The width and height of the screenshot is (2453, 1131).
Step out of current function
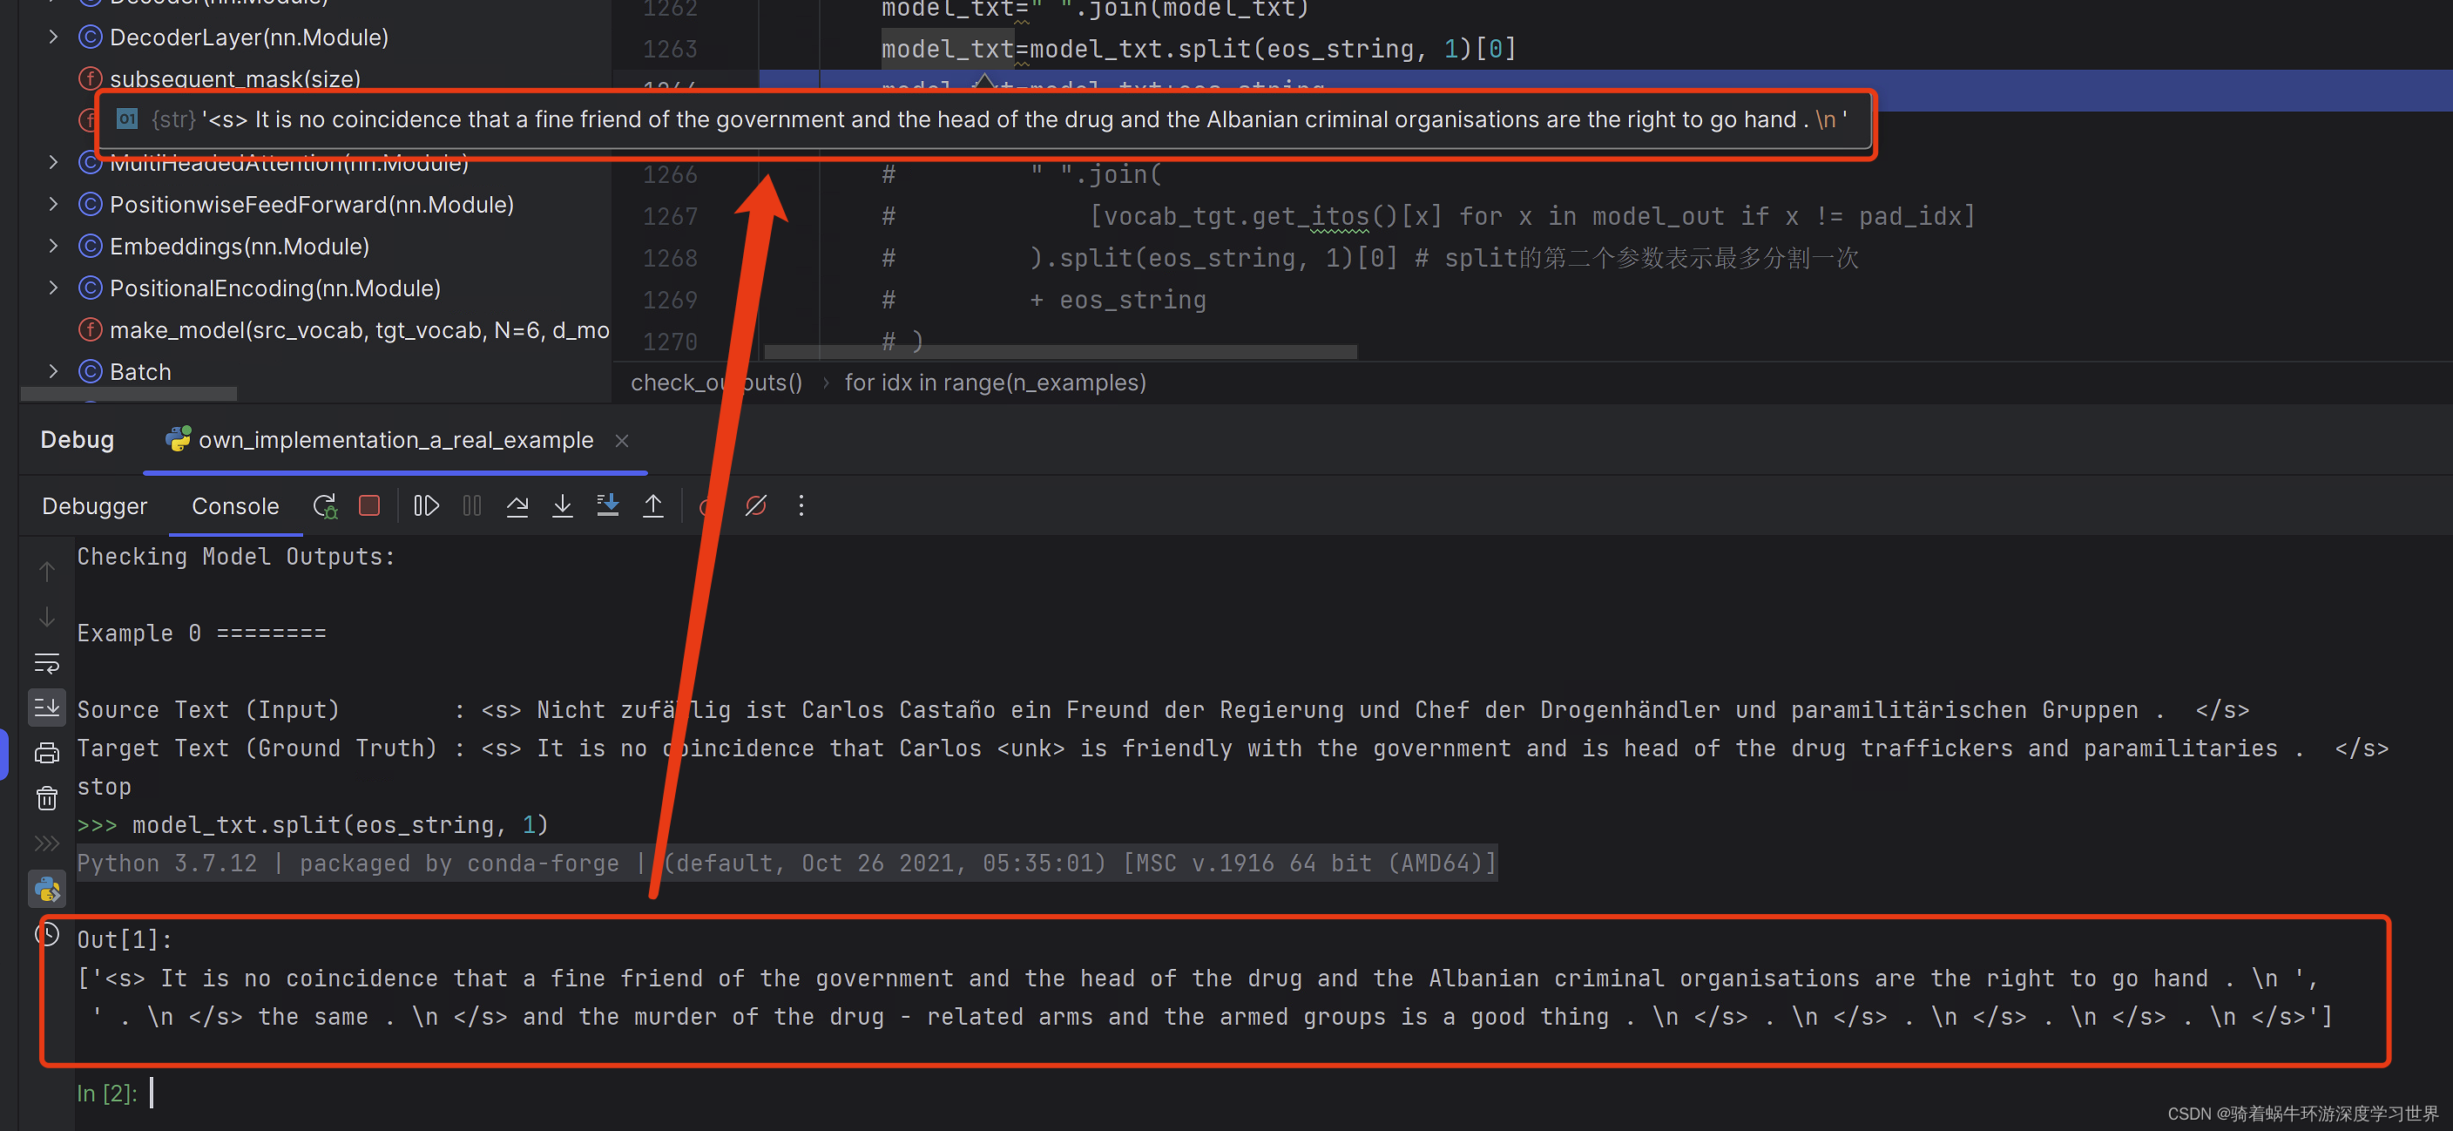653,506
